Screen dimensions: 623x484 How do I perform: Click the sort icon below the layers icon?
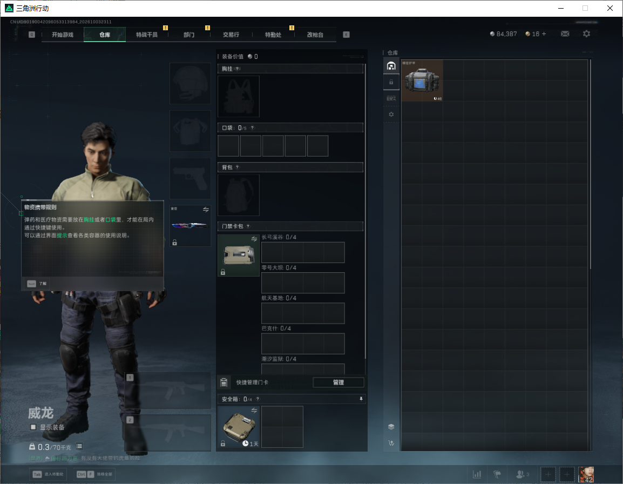[x=391, y=443]
